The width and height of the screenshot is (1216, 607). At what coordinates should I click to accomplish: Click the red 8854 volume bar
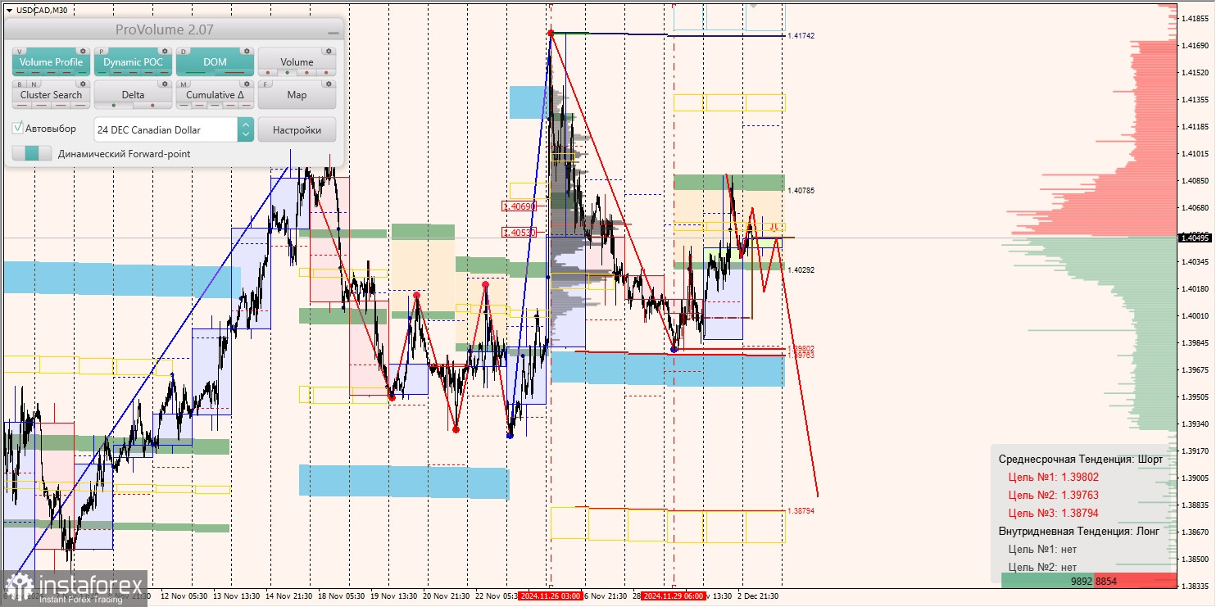(x=1135, y=580)
